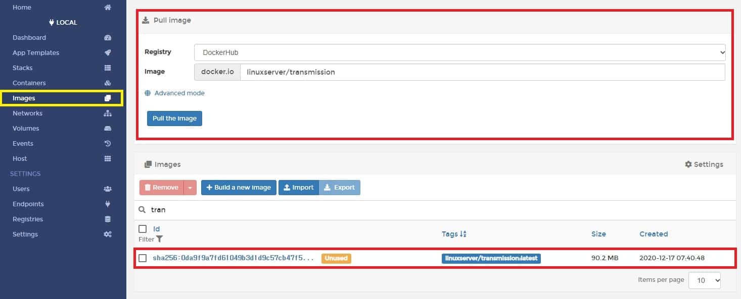Click the Images clone icon in sidebar
This screenshot has width=741, height=299.
tap(107, 98)
